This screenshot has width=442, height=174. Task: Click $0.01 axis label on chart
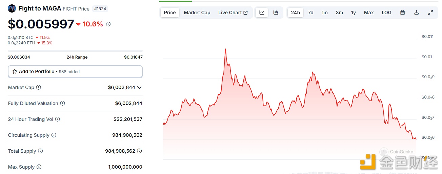coord(427,57)
